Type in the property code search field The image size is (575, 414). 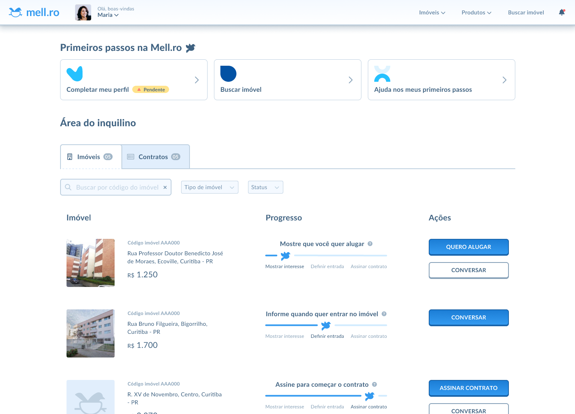point(117,187)
